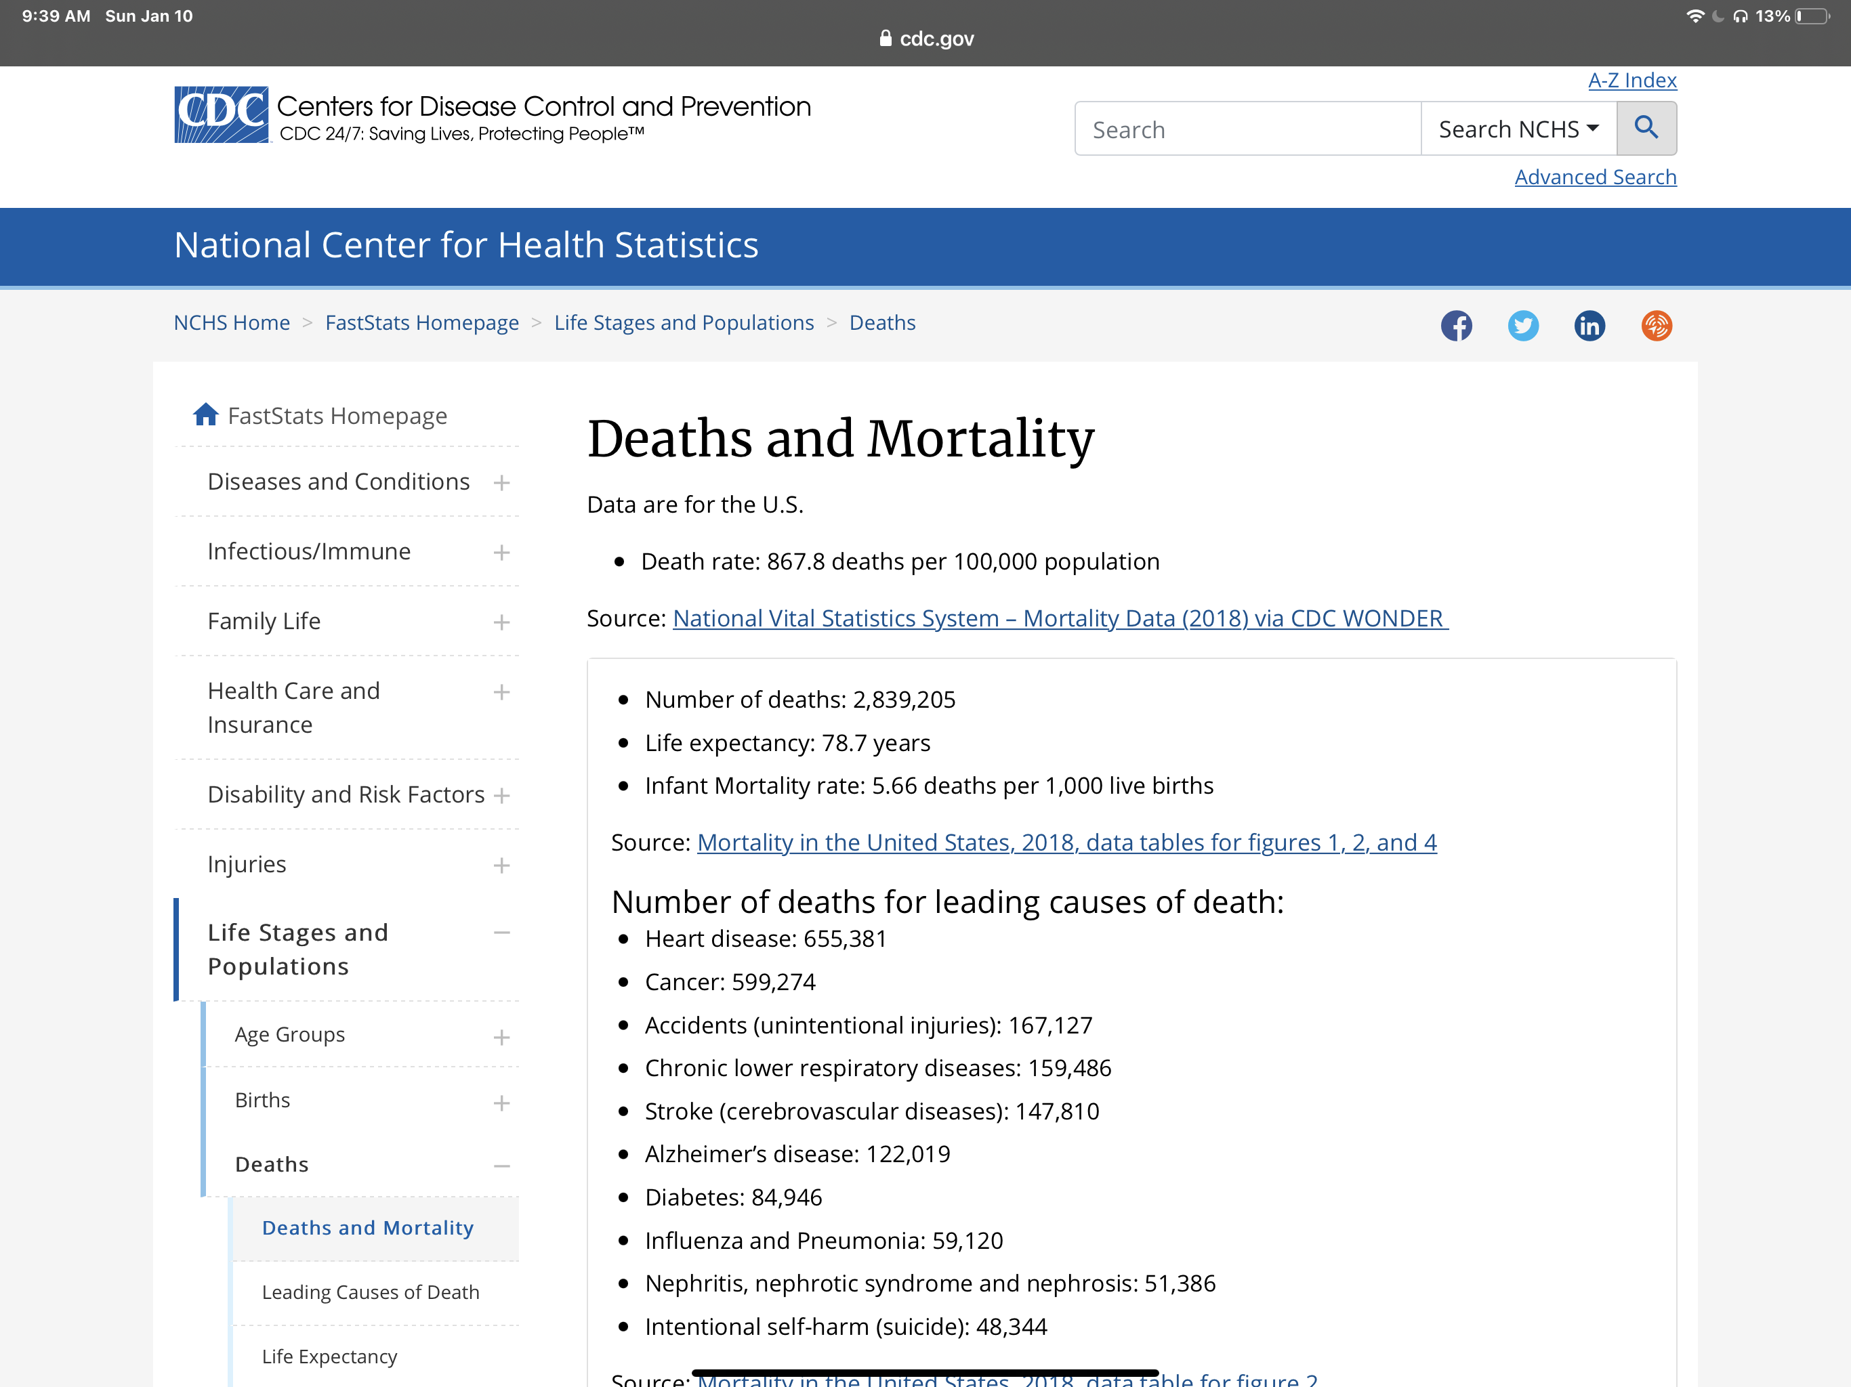Image resolution: width=1851 pixels, height=1387 pixels.
Task: Open Life Stages and Populations menu item
Action: tap(297, 949)
